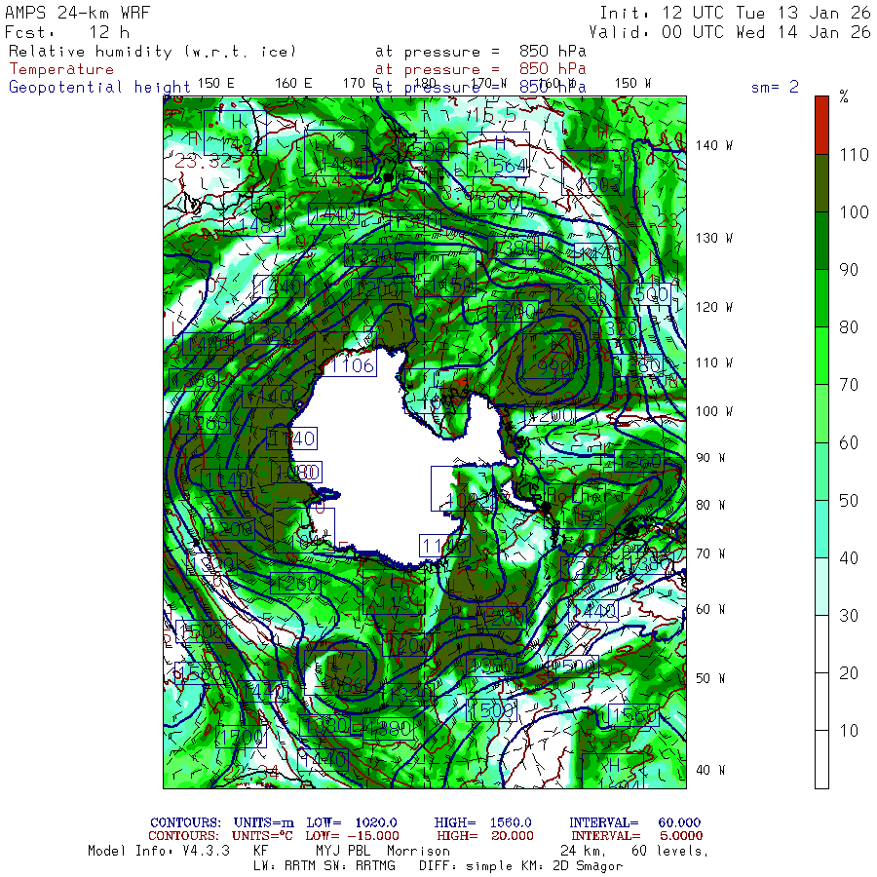Viewport: 877px width, 877px height.
Task: Click the '1700' contour label box
Action: point(241,737)
